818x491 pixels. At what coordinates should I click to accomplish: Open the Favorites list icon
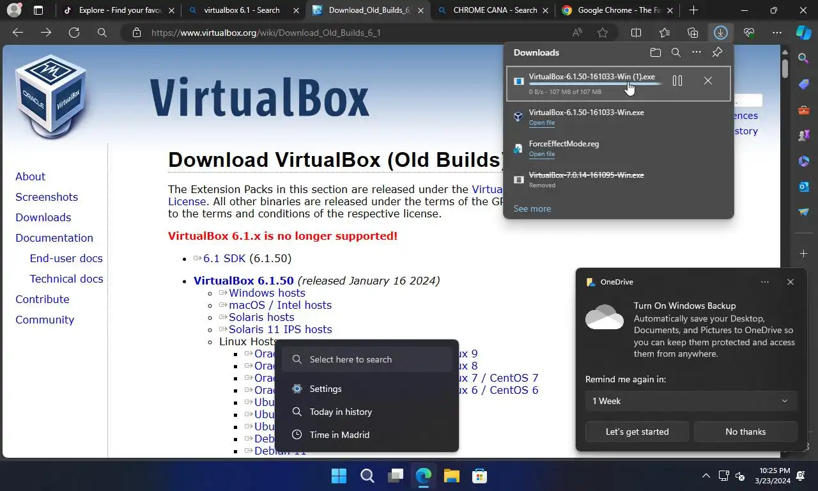pyautogui.click(x=665, y=33)
